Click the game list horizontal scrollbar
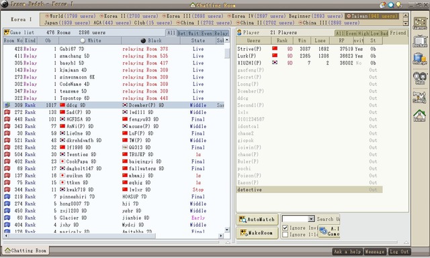Image resolution: width=430 pixels, height=258 pixels. click(112, 236)
